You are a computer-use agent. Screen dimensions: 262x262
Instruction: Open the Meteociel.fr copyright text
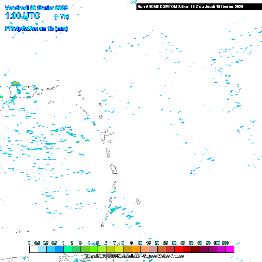[134, 256]
